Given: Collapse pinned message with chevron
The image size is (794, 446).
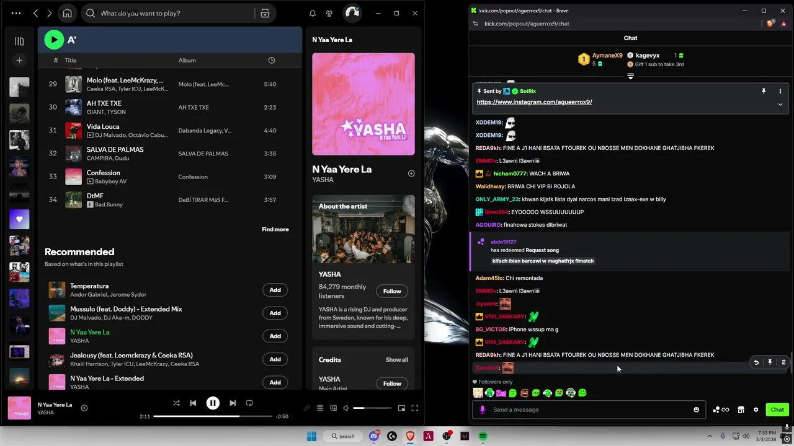Looking at the screenshot, I should 780,104.
